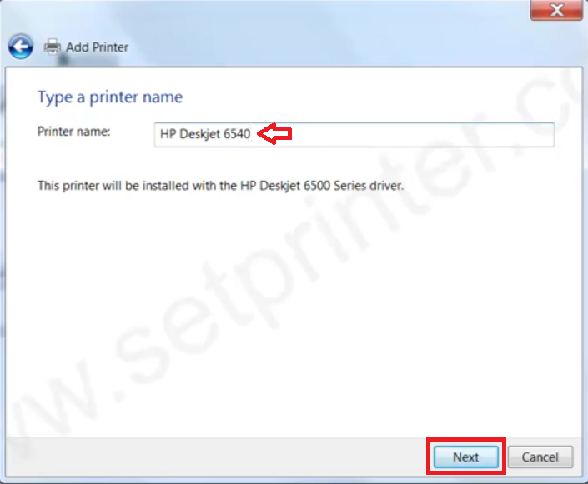This screenshot has width=588, height=484.
Task: Click the 'Add Printer' window title
Action: click(97, 47)
